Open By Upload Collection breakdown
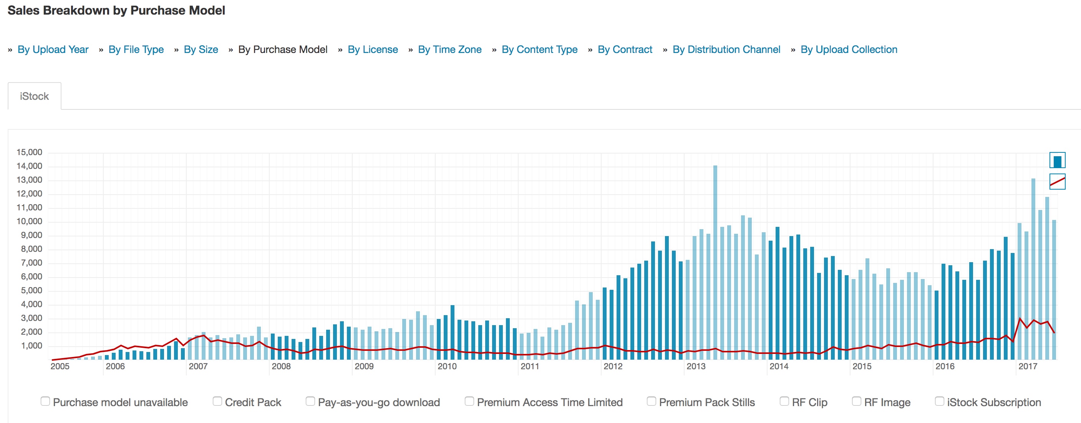1081x423 pixels. (849, 50)
